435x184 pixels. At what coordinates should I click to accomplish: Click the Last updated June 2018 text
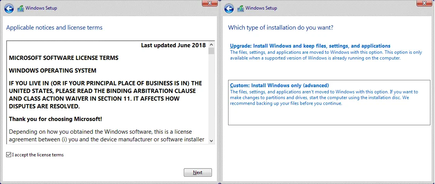tap(173, 45)
